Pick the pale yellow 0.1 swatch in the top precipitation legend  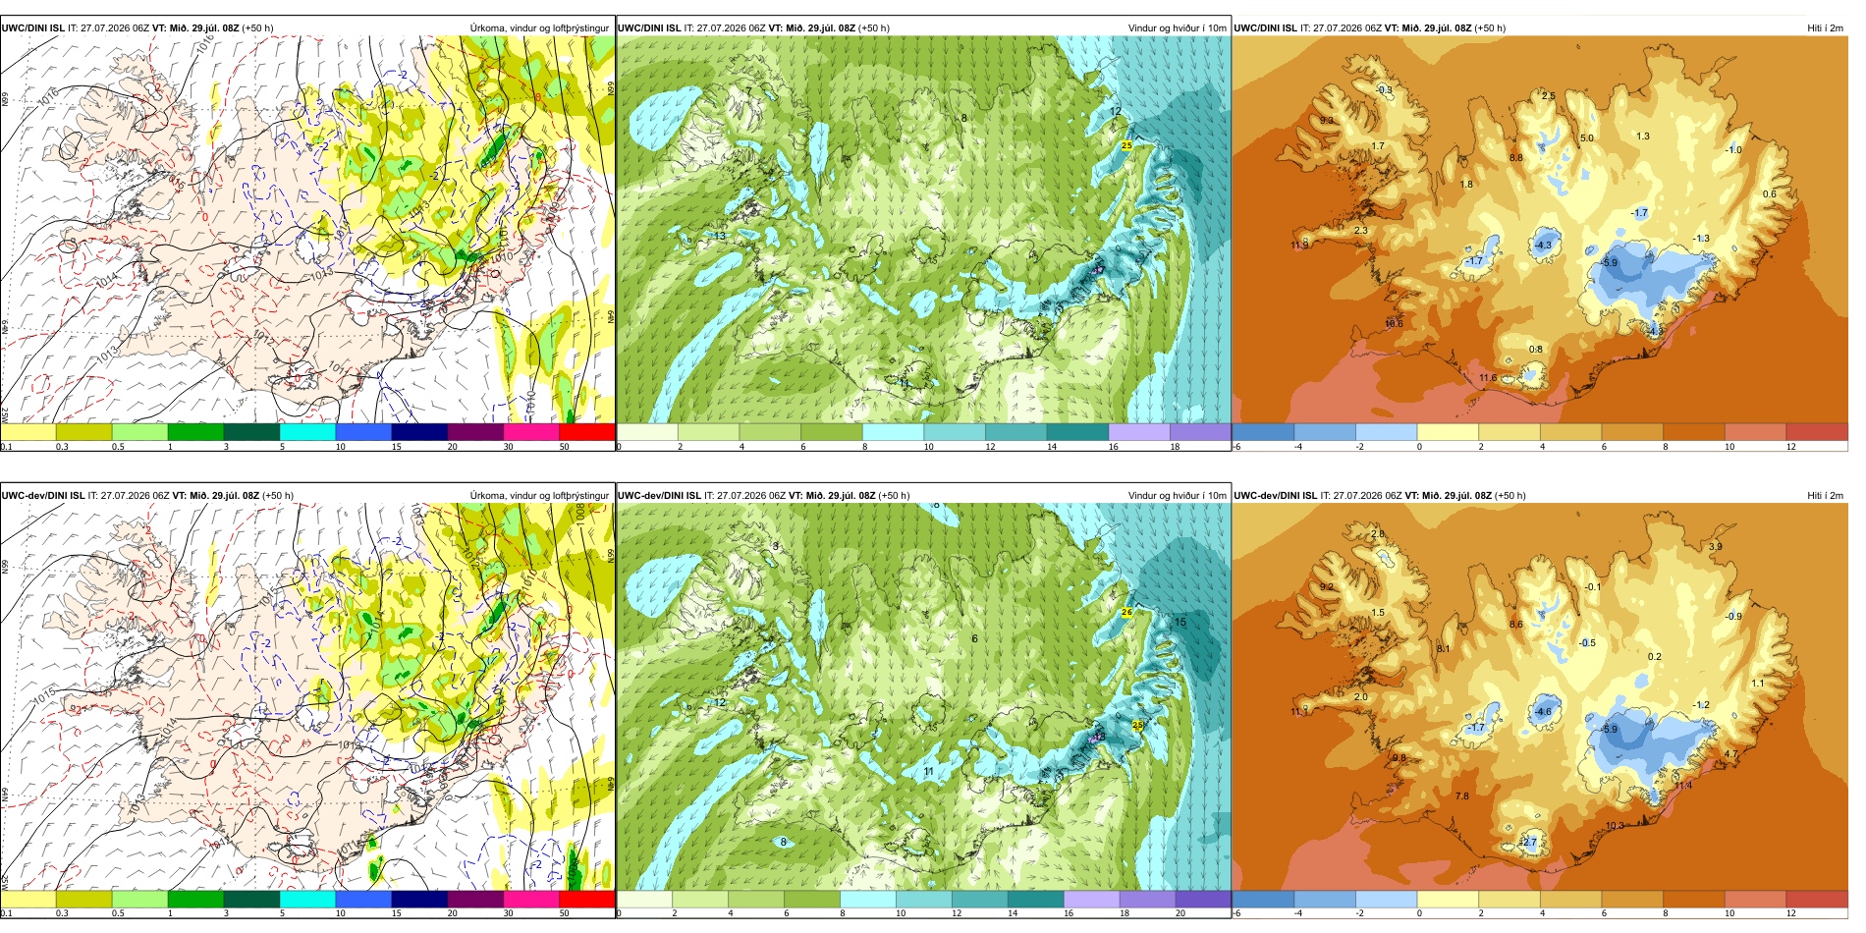(x=28, y=431)
